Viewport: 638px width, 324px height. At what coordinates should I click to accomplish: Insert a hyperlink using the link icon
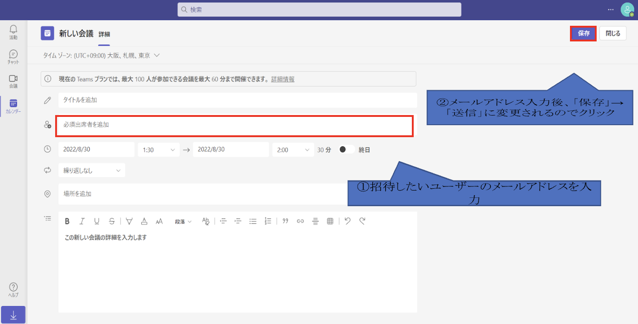click(300, 221)
